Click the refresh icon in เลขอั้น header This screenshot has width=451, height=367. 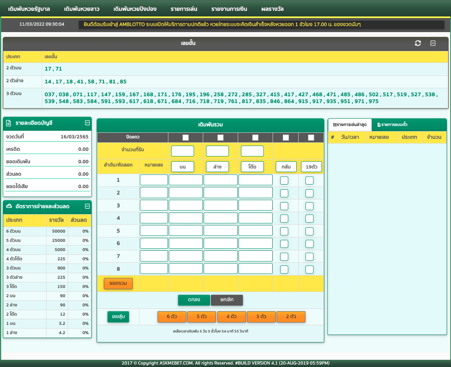pos(418,43)
